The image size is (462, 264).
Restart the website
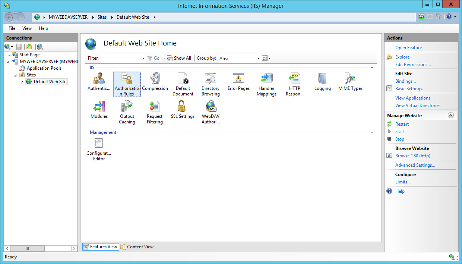coord(402,124)
